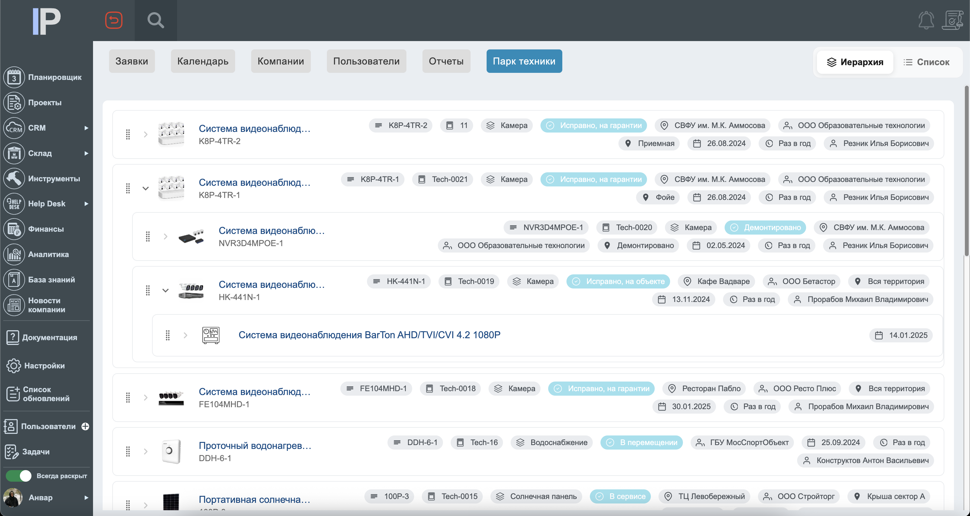Viewport: 970px width, 516px height.
Task: Open the Заявки tab
Action: [132, 61]
